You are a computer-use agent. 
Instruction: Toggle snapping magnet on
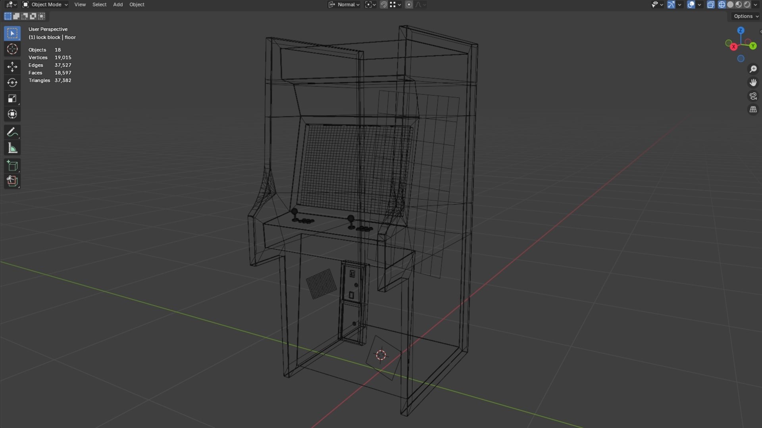383,5
